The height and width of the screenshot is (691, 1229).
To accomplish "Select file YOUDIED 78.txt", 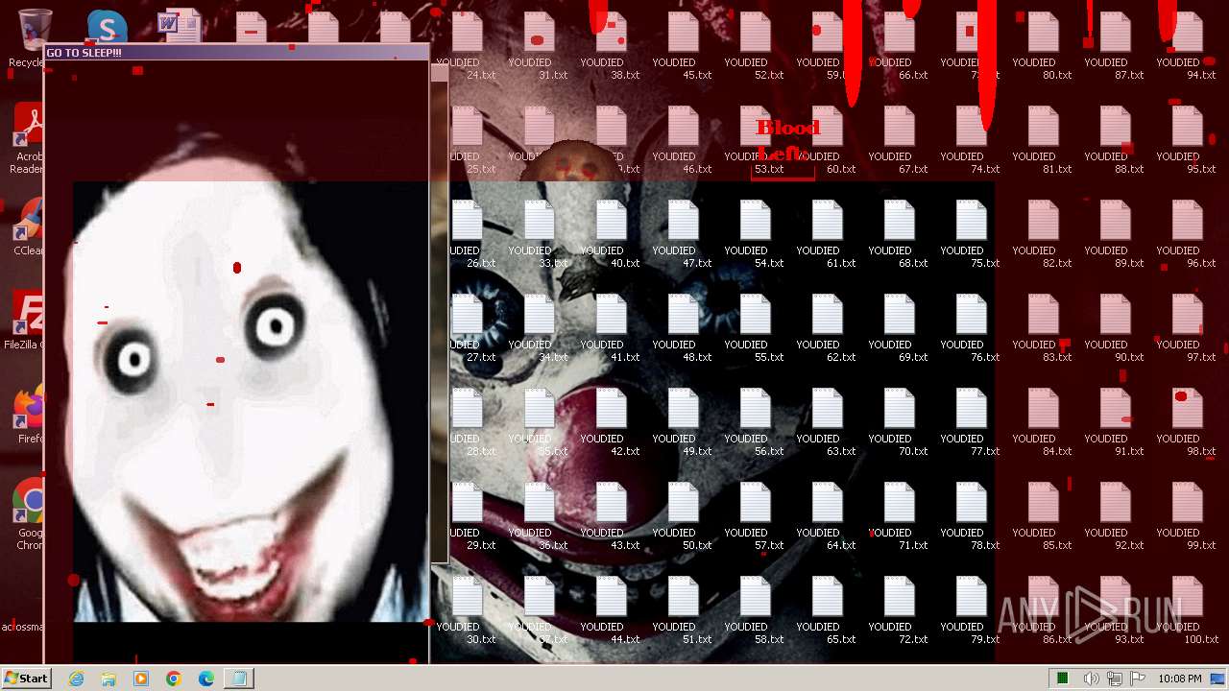I will (x=971, y=516).
